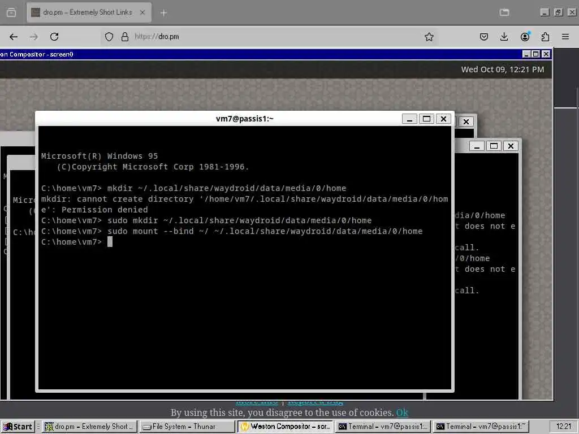
Task: Open a new browser tab with plus
Action: point(163,13)
